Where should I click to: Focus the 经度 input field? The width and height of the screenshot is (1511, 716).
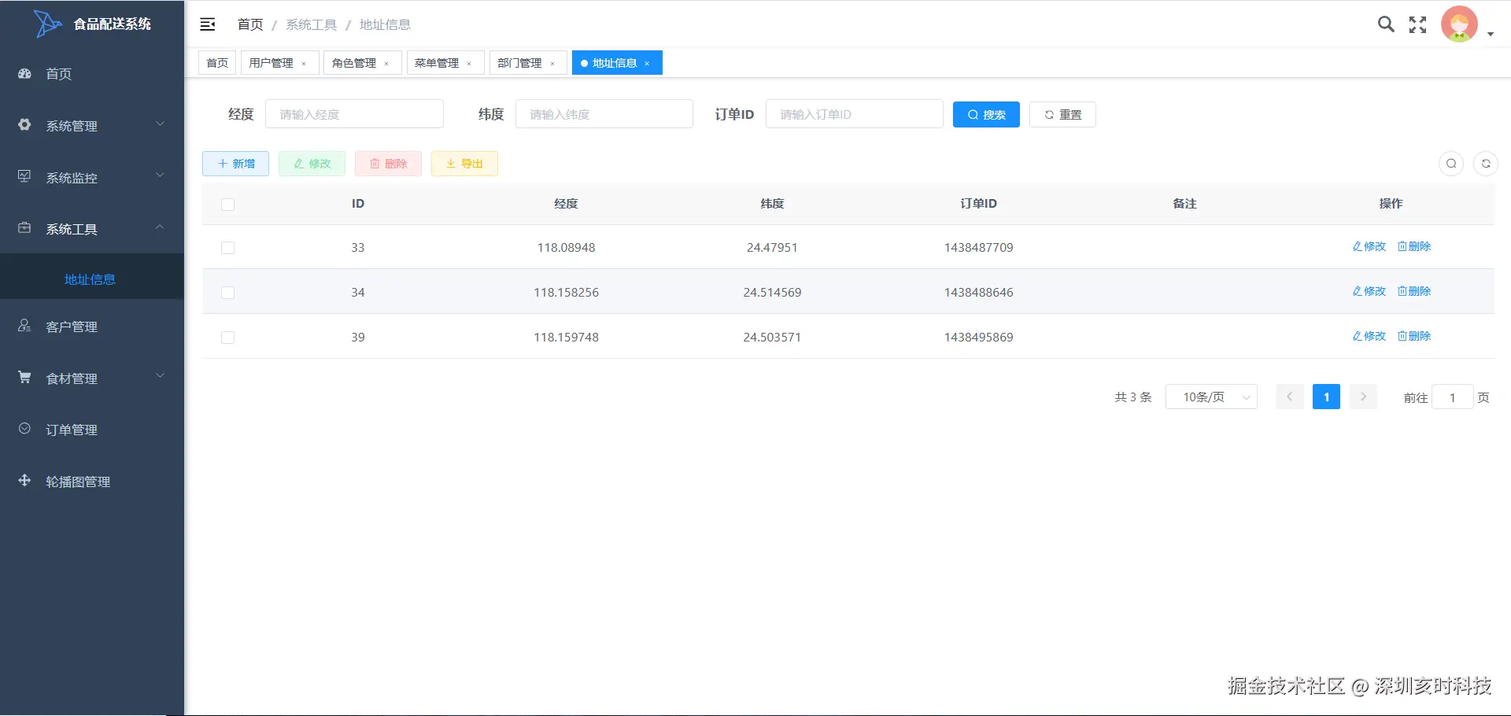click(354, 114)
